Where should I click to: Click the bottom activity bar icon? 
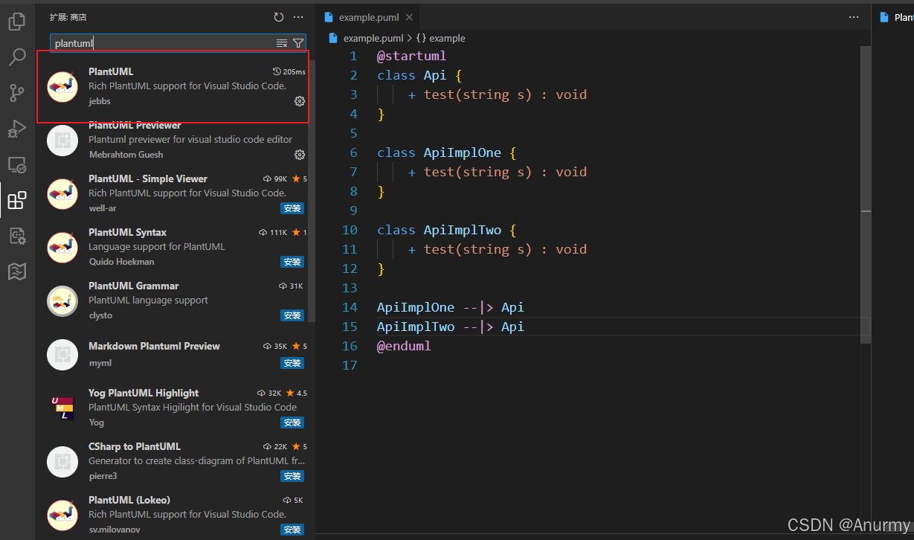tap(16, 271)
